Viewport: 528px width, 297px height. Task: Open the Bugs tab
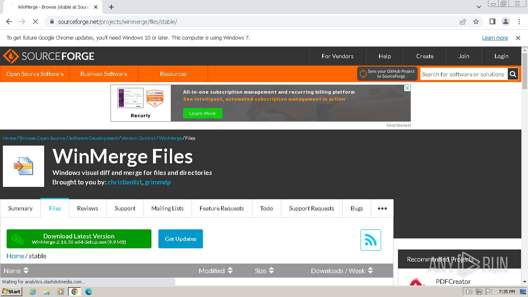[357, 208]
